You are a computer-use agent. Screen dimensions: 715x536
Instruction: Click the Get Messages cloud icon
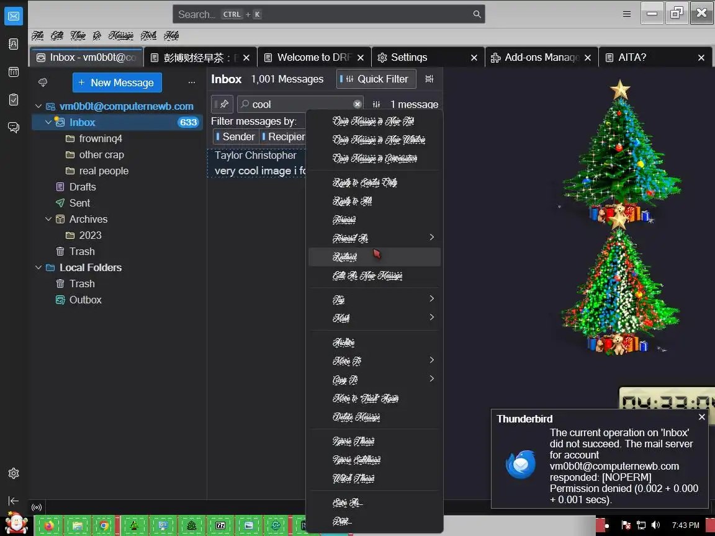point(43,82)
